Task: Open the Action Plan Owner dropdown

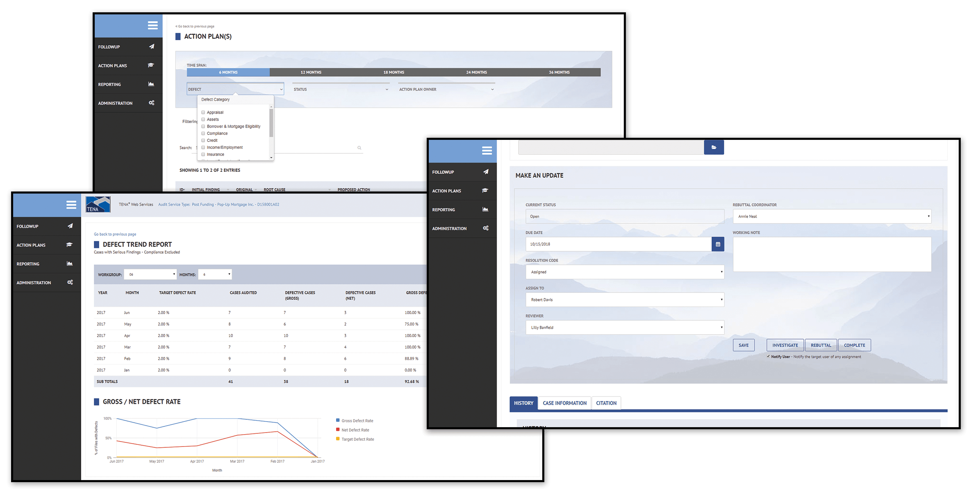Action: (446, 89)
